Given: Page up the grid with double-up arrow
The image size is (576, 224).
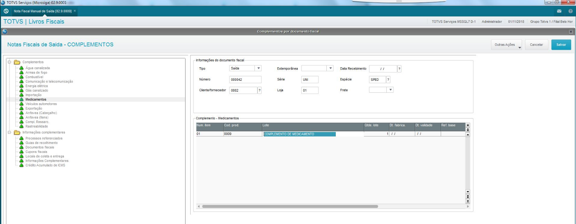Looking at the screenshot, I should pyautogui.click(x=467, y=129).
